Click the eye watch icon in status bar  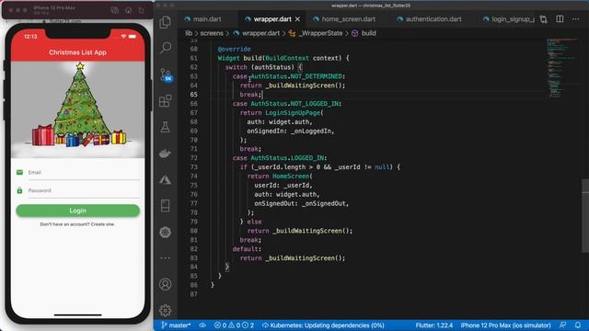pos(202,325)
